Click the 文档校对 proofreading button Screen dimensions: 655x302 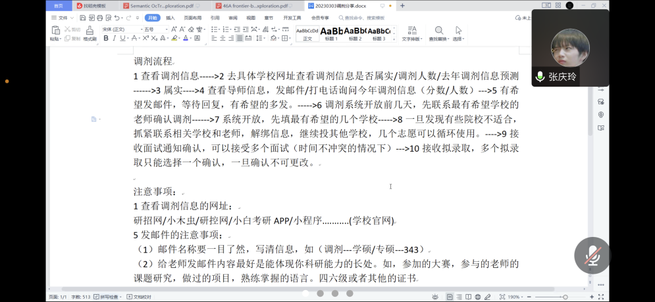(140, 297)
